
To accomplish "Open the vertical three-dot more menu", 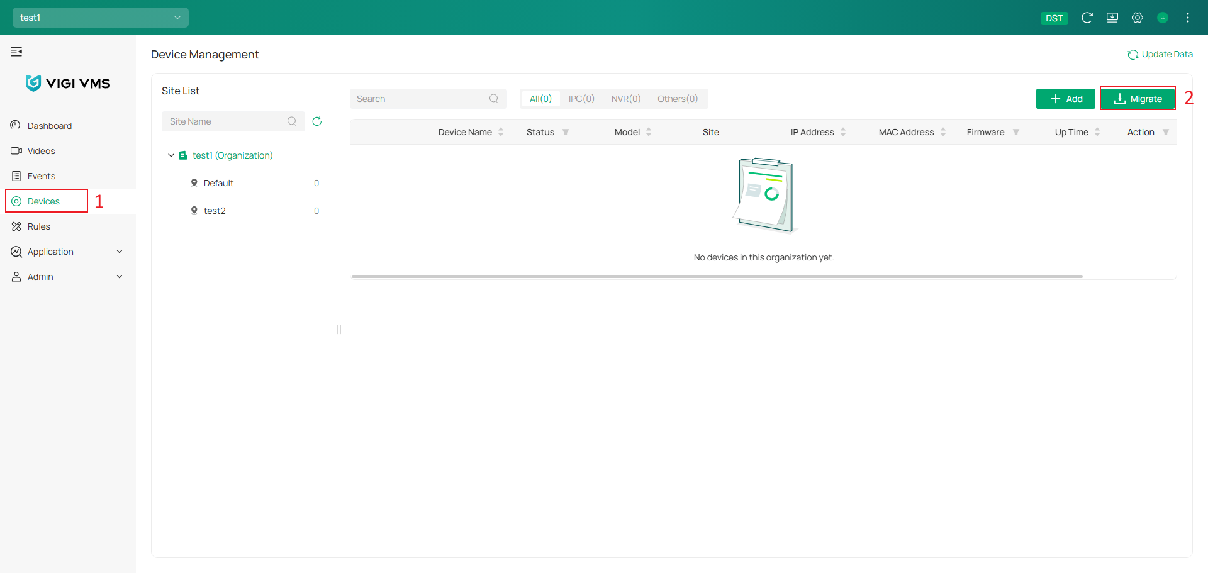I will pyautogui.click(x=1188, y=18).
